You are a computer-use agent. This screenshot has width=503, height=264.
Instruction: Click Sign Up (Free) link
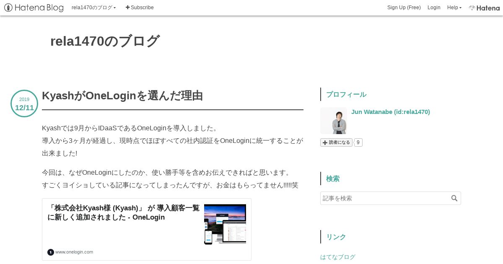(x=404, y=8)
